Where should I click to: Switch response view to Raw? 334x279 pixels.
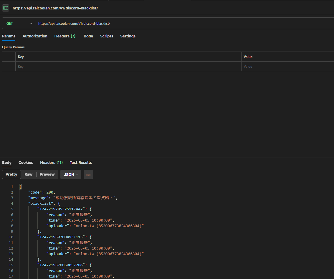[29, 174]
